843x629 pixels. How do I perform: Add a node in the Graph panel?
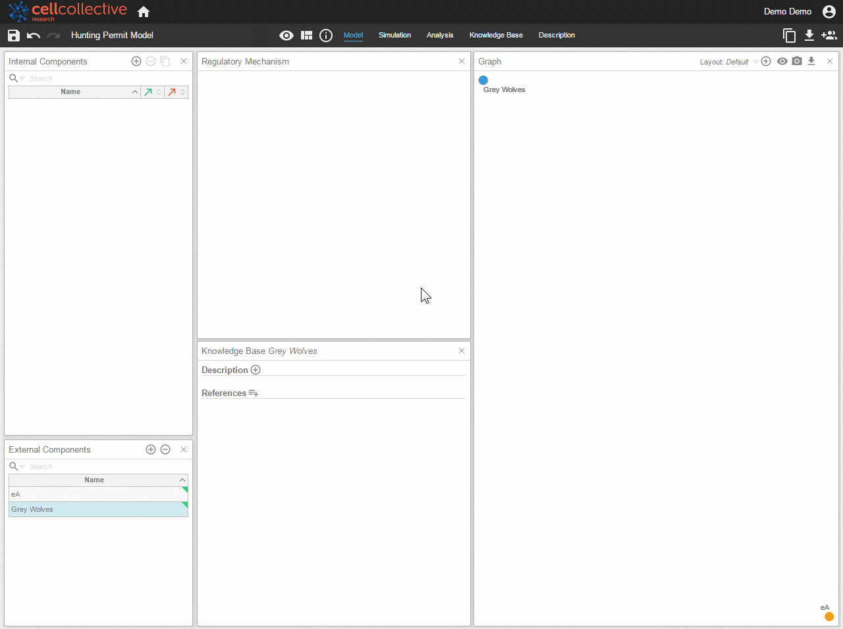tap(766, 61)
